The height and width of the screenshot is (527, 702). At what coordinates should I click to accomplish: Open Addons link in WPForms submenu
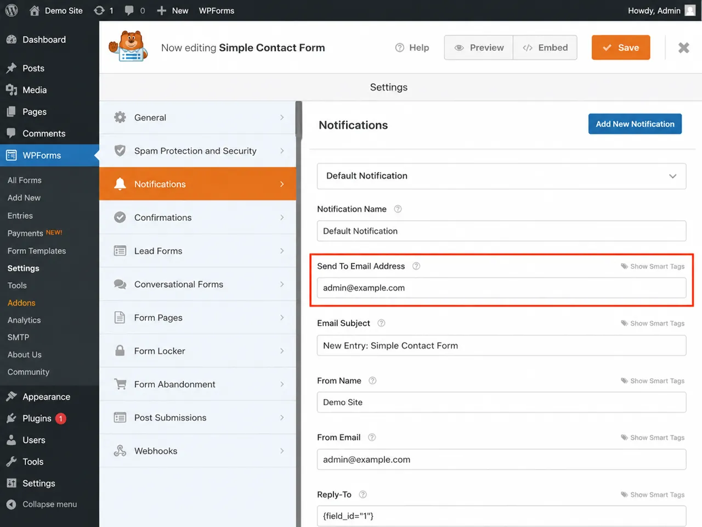(21, 302)
